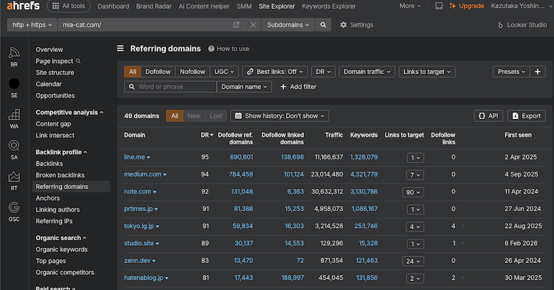Click the Ahrefs logo

tap(21, 6)
